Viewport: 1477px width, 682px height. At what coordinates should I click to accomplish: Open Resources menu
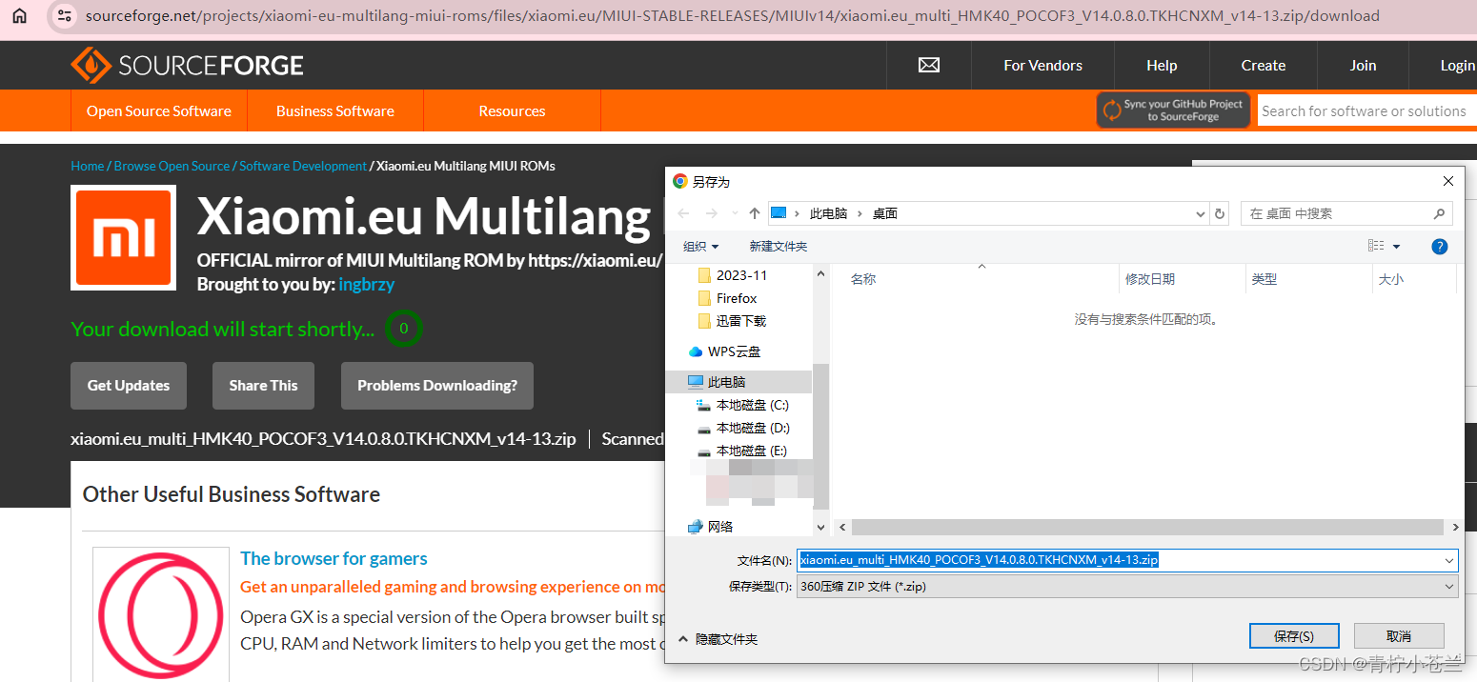[512, 110]
